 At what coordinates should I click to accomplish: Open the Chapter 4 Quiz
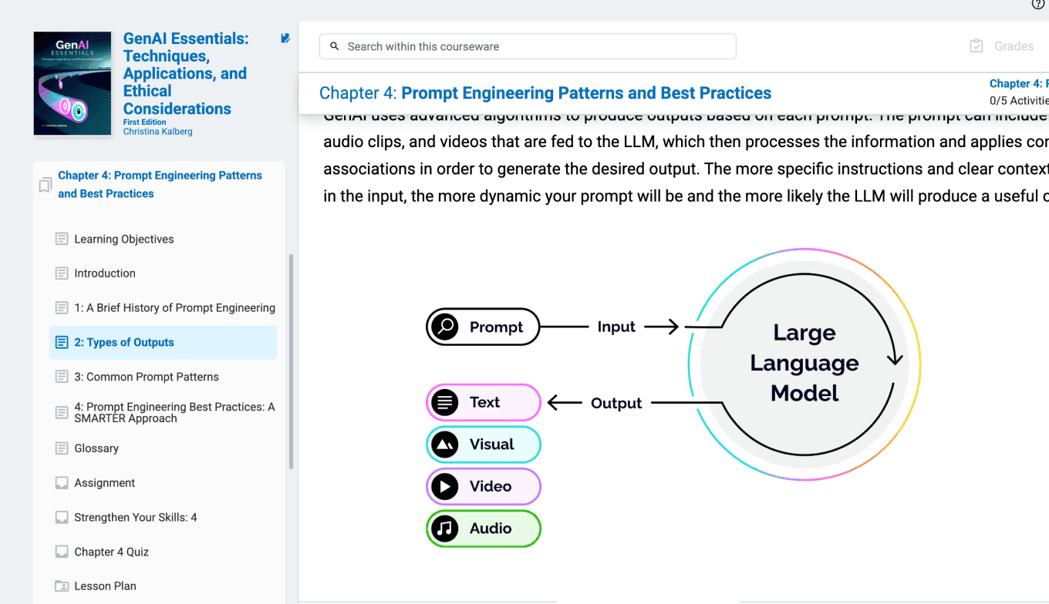112,552
